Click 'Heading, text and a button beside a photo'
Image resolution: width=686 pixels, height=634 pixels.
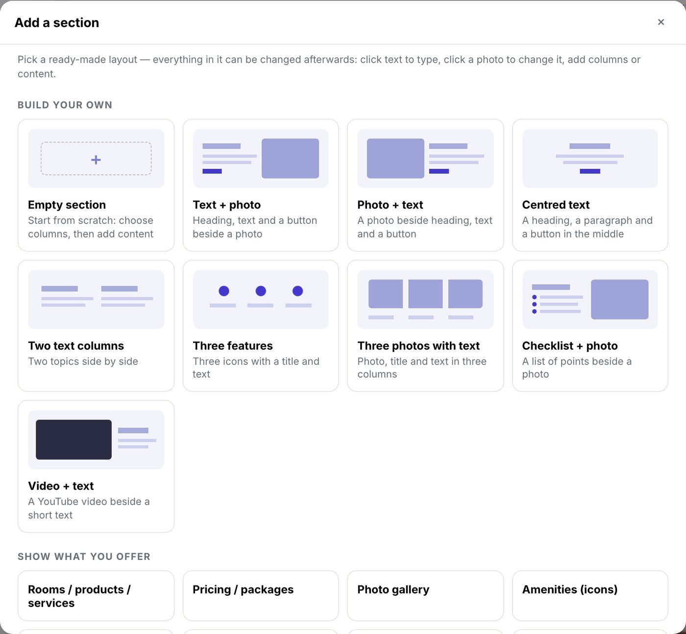pyautogui.click(x=255, y=227)
